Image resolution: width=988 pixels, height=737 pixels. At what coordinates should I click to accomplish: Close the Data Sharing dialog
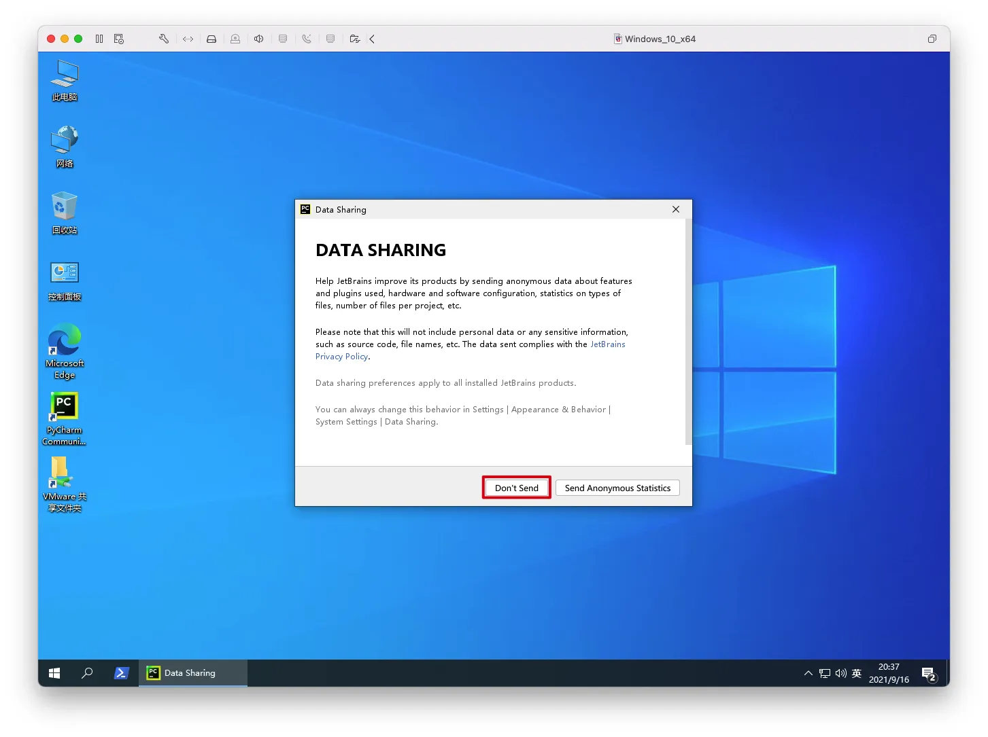coord(676,209)
